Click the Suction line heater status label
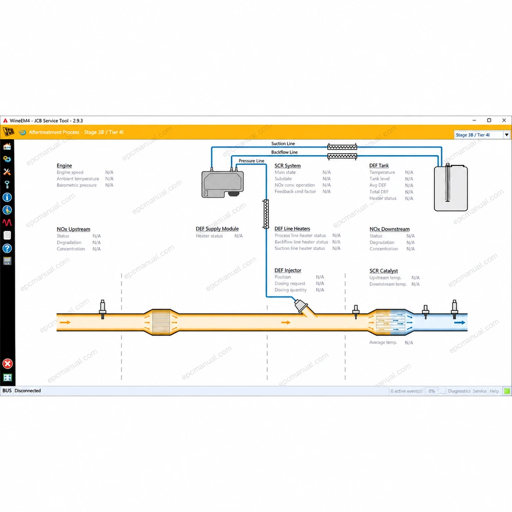Screen dimensions: 512x512 pyautogui.click(x=300, y=248)
